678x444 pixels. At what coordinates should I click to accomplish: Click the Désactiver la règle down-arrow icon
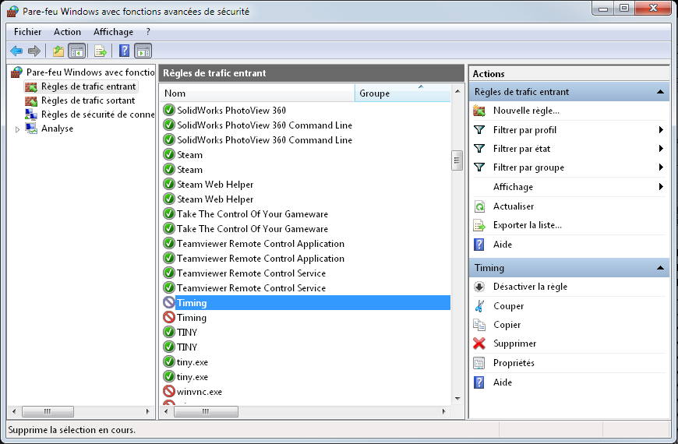point(479,287)
